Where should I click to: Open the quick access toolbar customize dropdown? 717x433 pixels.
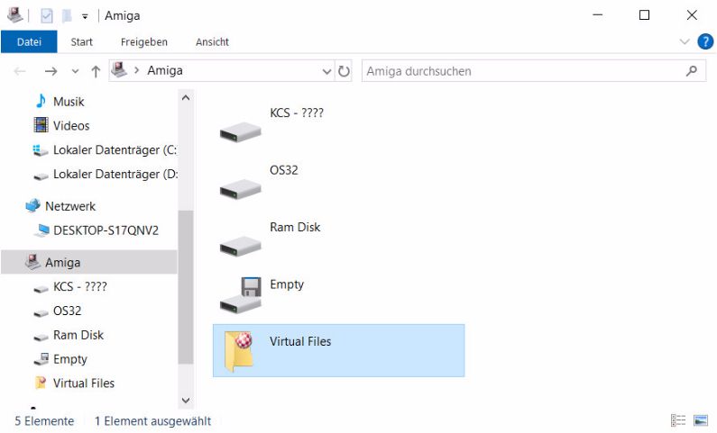pos(85,17)
